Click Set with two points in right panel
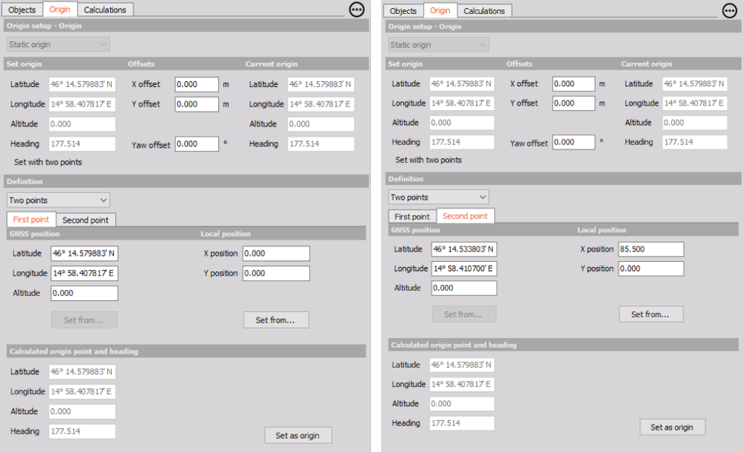This screenshot has height=452, width=743. (x=428, y=160)
